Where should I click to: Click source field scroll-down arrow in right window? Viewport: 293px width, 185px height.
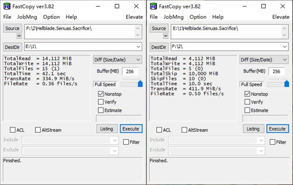tap(284, 35)
